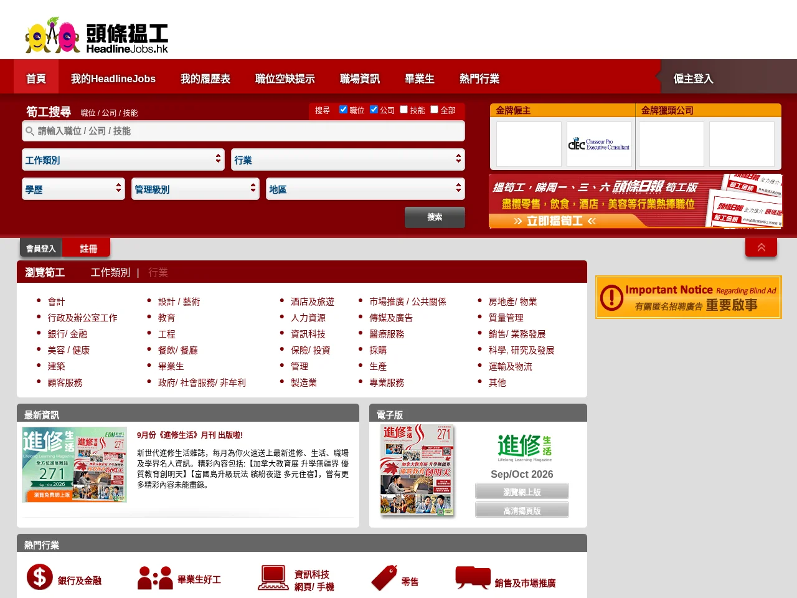Click the 會員登入 button
797x598 pixels.
pos(41,248)
